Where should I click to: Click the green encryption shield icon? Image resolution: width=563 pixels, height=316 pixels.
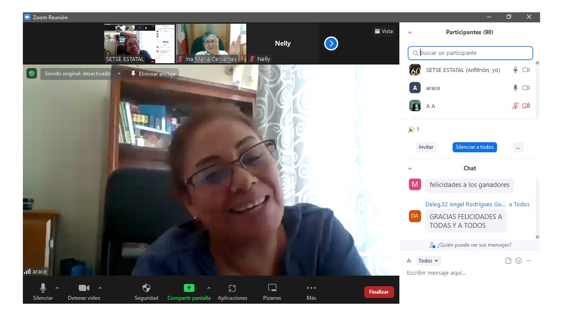31,74
